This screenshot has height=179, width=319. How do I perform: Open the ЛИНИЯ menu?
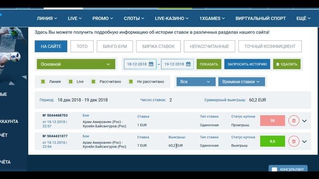47,18
